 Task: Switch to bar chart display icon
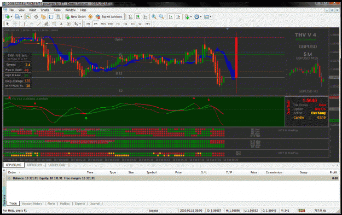click(x=130, y=17)
